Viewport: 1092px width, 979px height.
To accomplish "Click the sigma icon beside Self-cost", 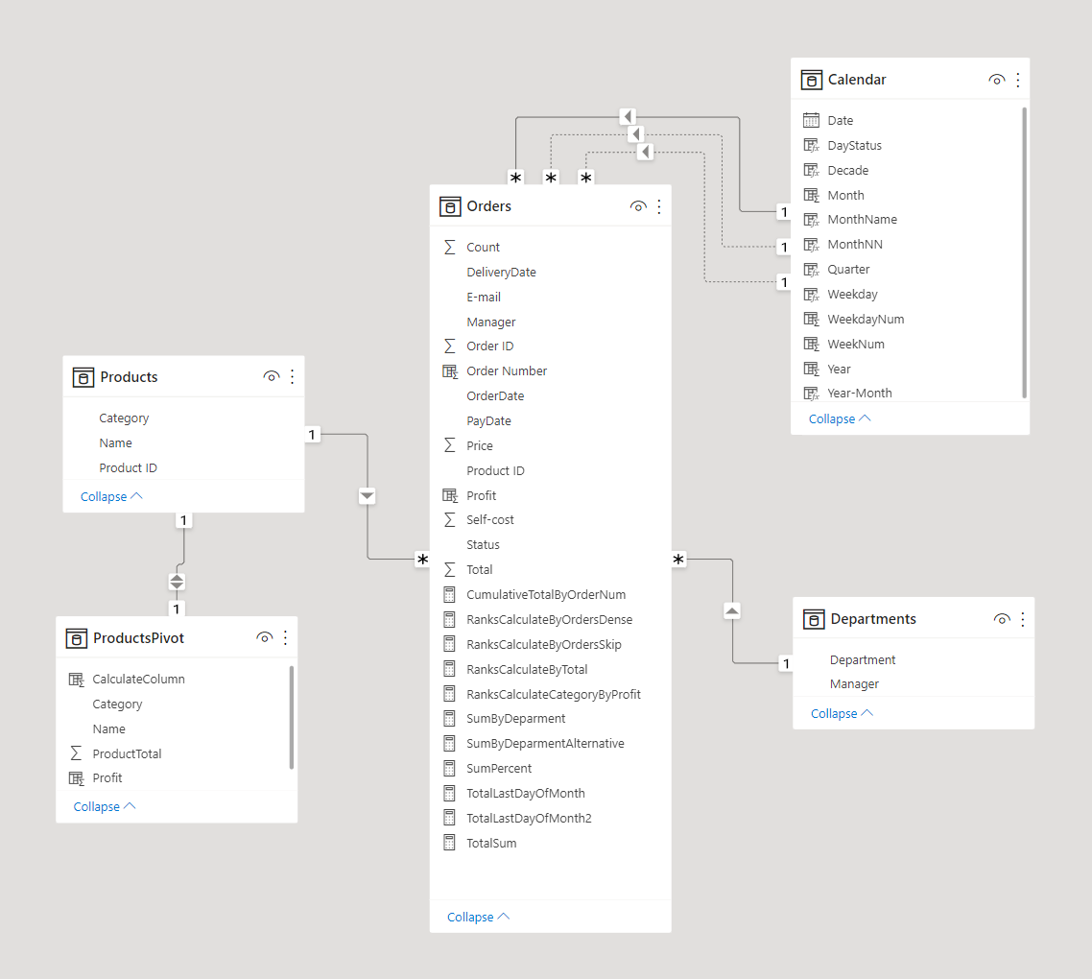I will (x=450, y=520).
